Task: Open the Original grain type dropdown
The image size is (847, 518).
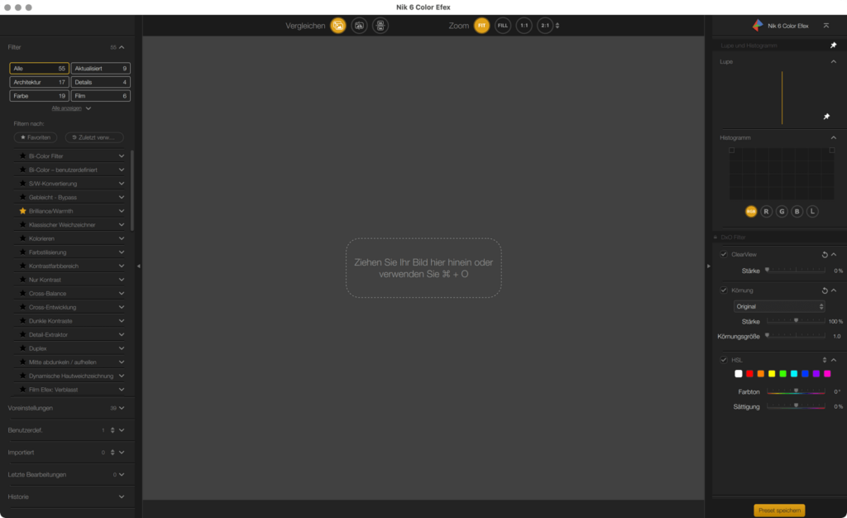Action: point(779,306)
